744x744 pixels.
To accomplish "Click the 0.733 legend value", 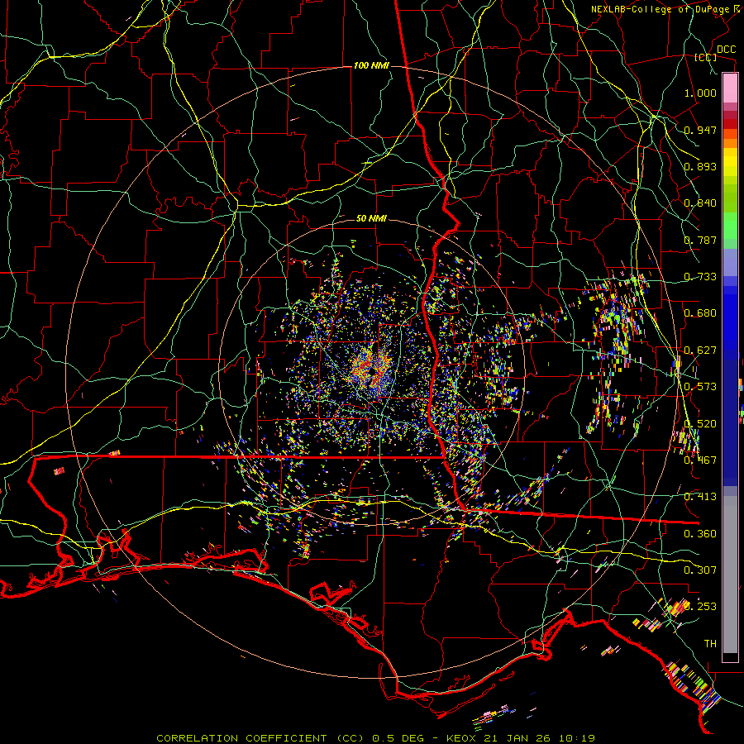I will pyautogui.click(x=700, y=277).
